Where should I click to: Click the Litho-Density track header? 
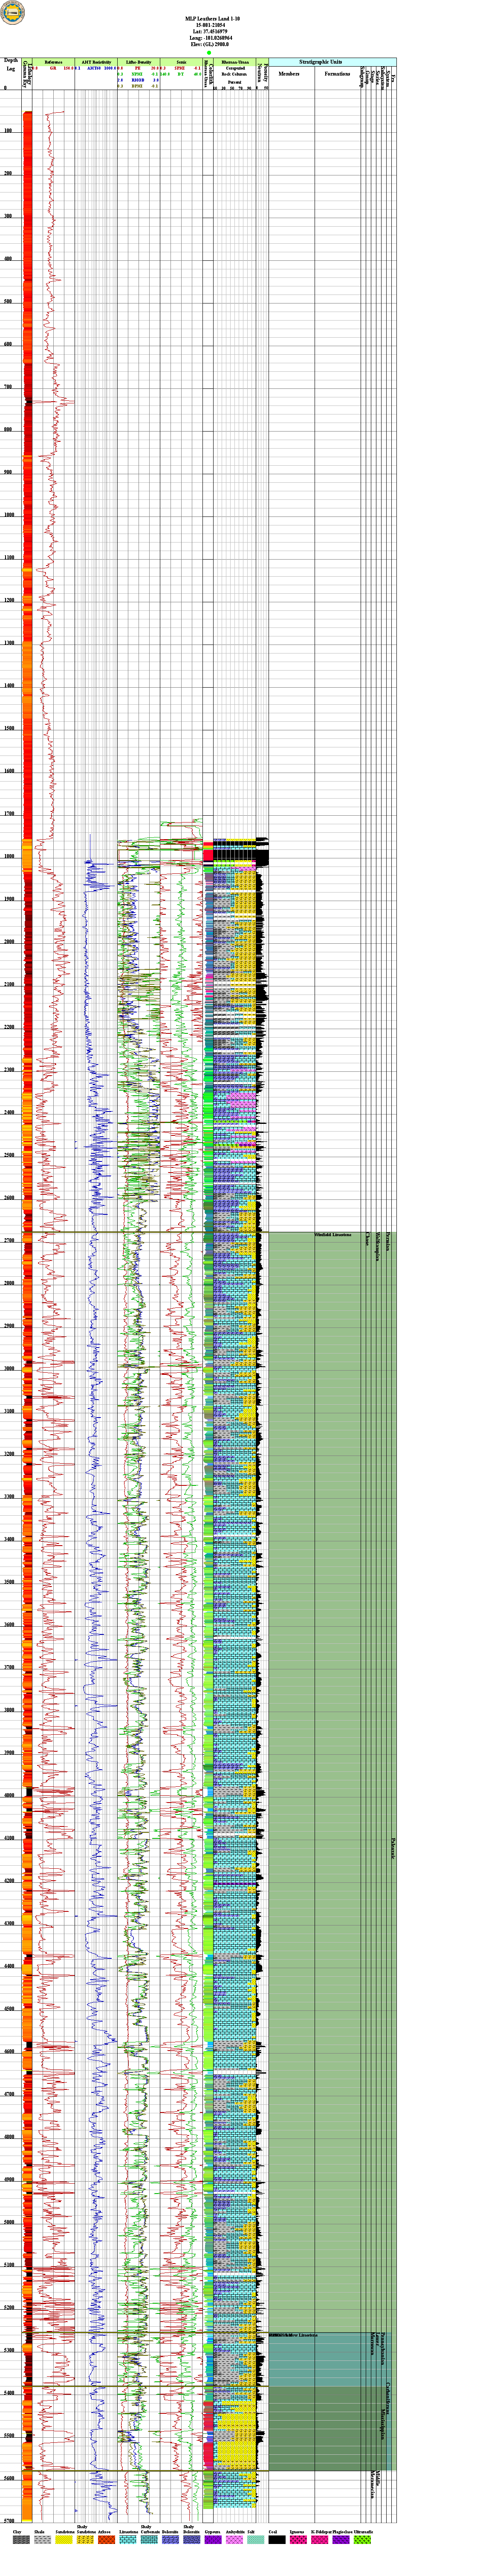138,62
